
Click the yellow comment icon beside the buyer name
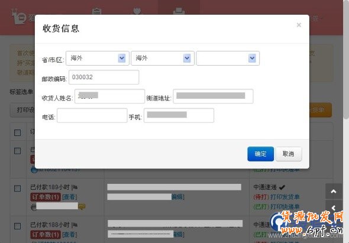[82, 207]
